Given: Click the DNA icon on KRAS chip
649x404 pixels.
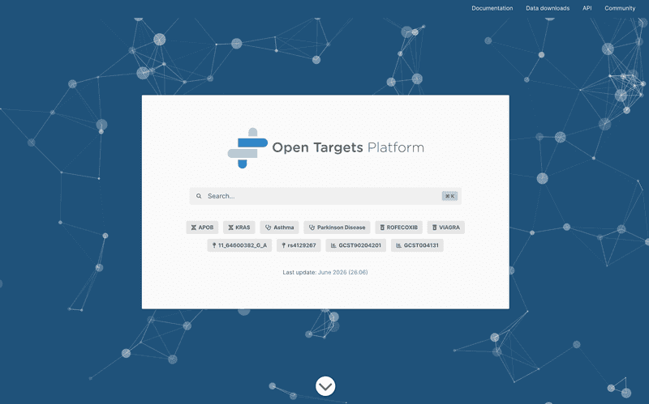Looking at the screenshot, I should coord(230,228).
